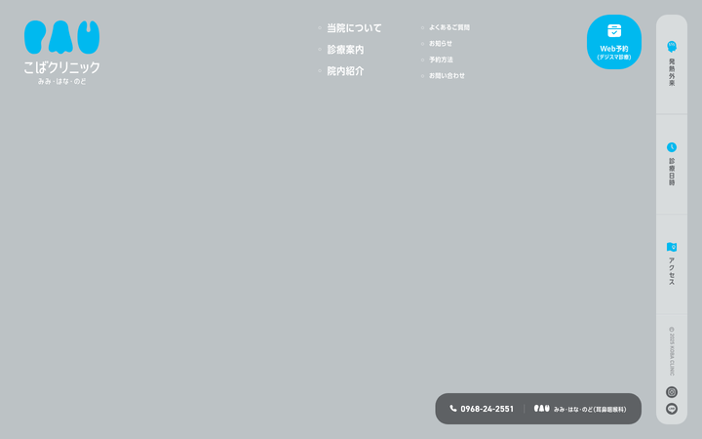Click the fever head icon
The image size is (702, 439).
pyautogui.click(x=672, y=47)
